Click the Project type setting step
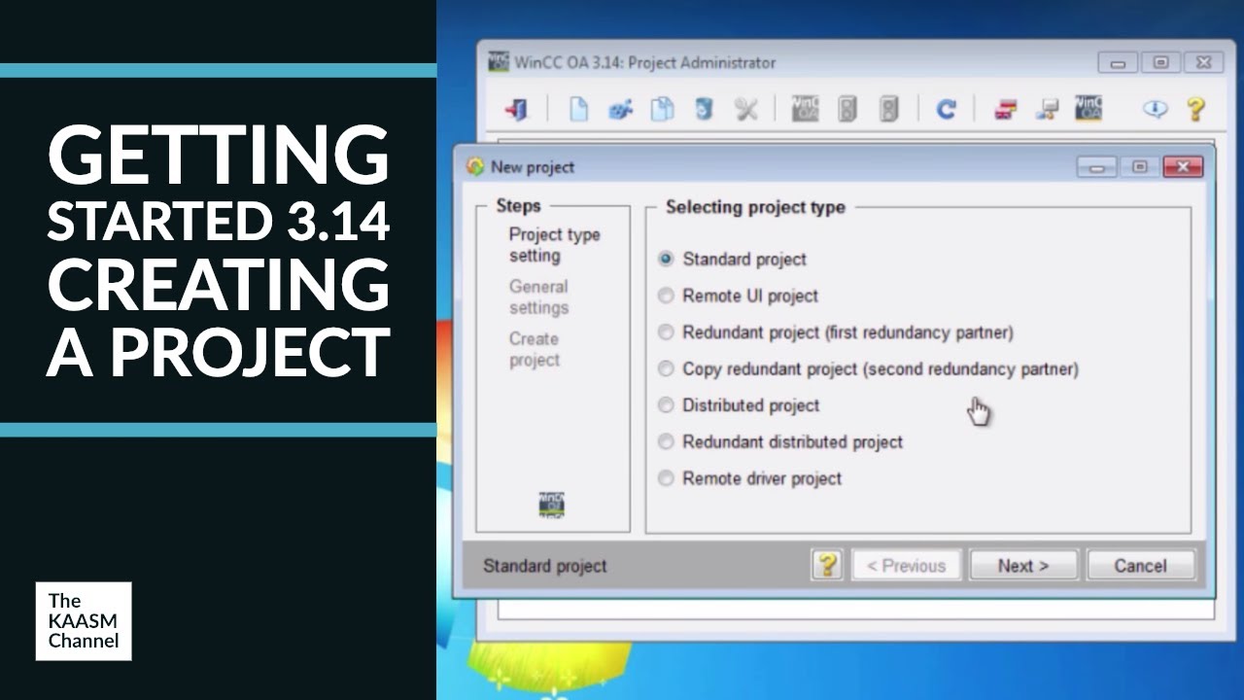The width and height of the screenshot is (1244, 700). coord(554,245)
